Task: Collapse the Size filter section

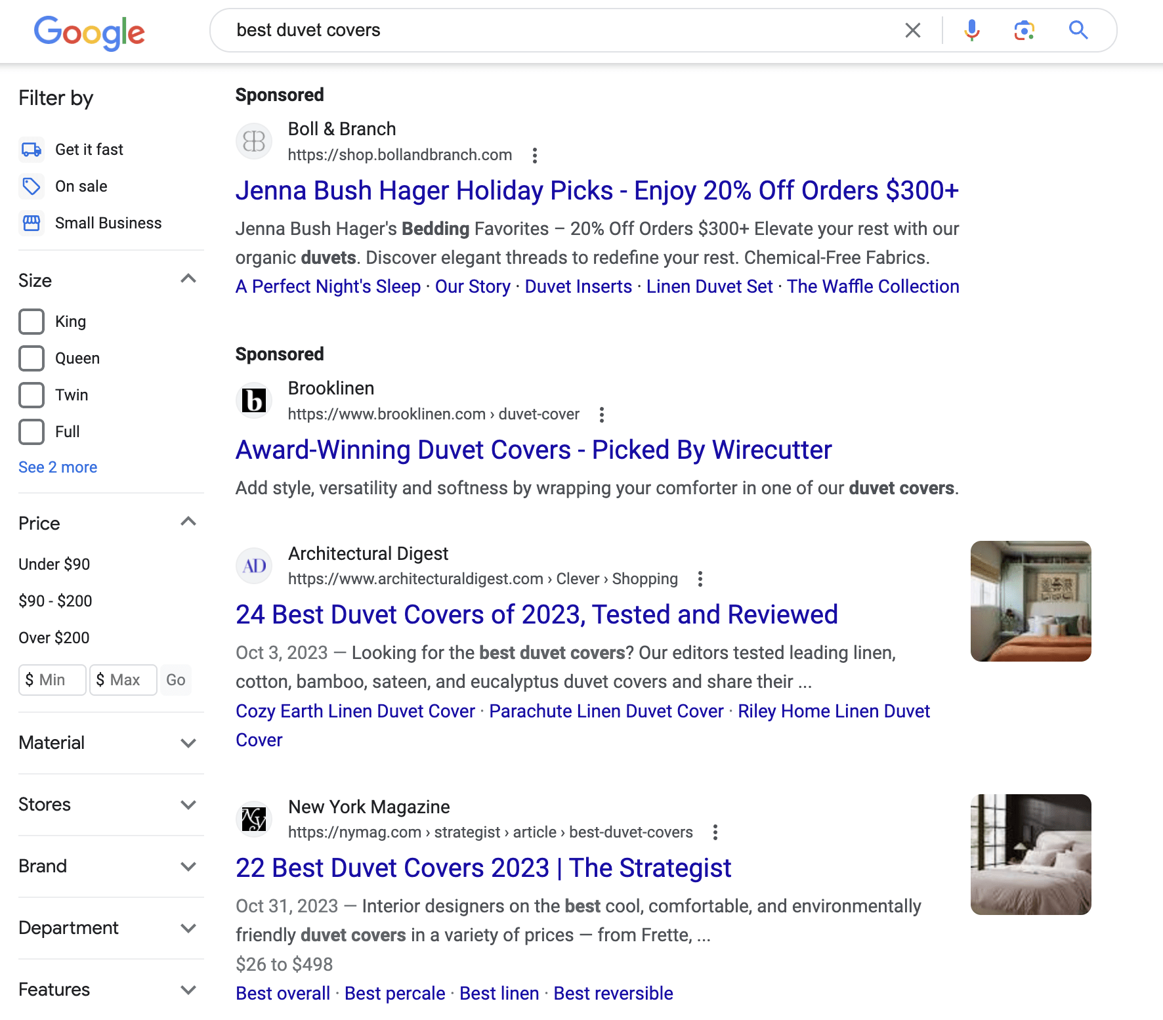Action: [188, 278]
